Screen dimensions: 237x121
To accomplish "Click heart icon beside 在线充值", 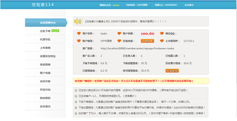I will pos(119,41).
